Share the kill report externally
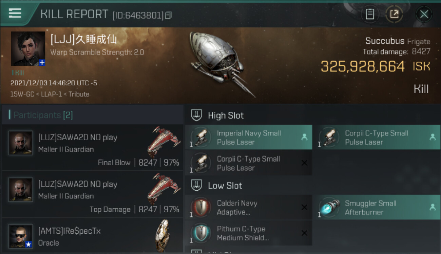 coord(394,14)
